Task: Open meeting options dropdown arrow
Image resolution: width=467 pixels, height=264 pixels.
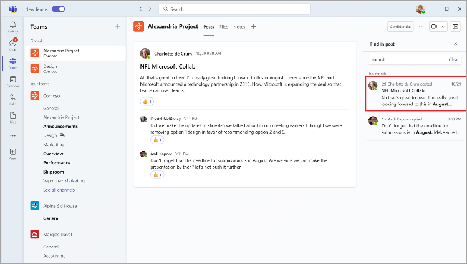Action: coord(443,26)
